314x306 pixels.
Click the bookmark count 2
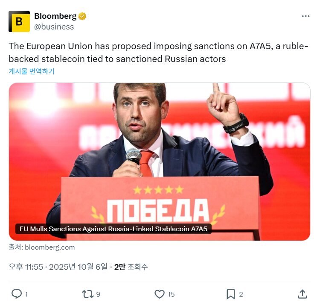[241, 294]
